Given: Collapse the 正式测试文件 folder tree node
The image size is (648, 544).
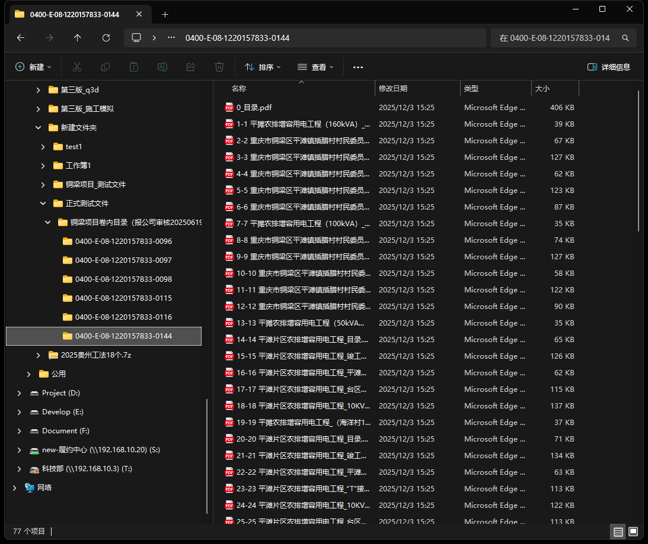Looking at the screenshot, I should (43, 204).
